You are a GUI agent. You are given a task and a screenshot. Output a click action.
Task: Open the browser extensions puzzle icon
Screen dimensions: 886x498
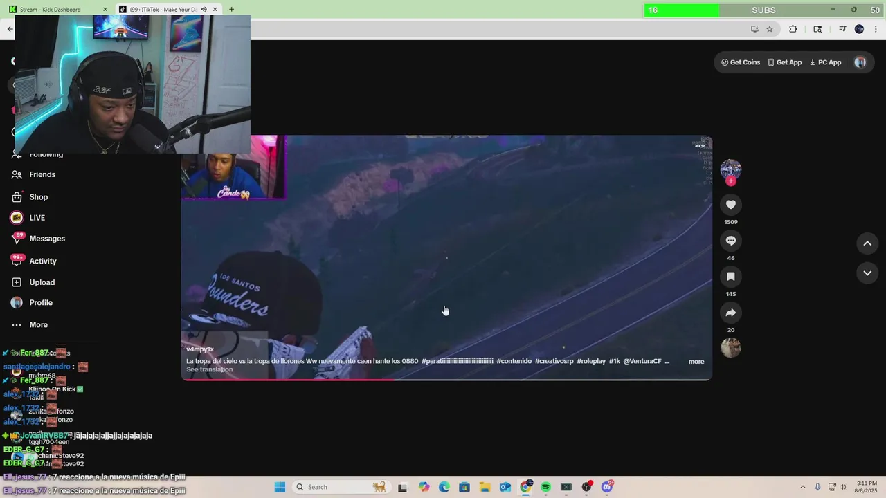pyautogui.click(x=793, y=29)
